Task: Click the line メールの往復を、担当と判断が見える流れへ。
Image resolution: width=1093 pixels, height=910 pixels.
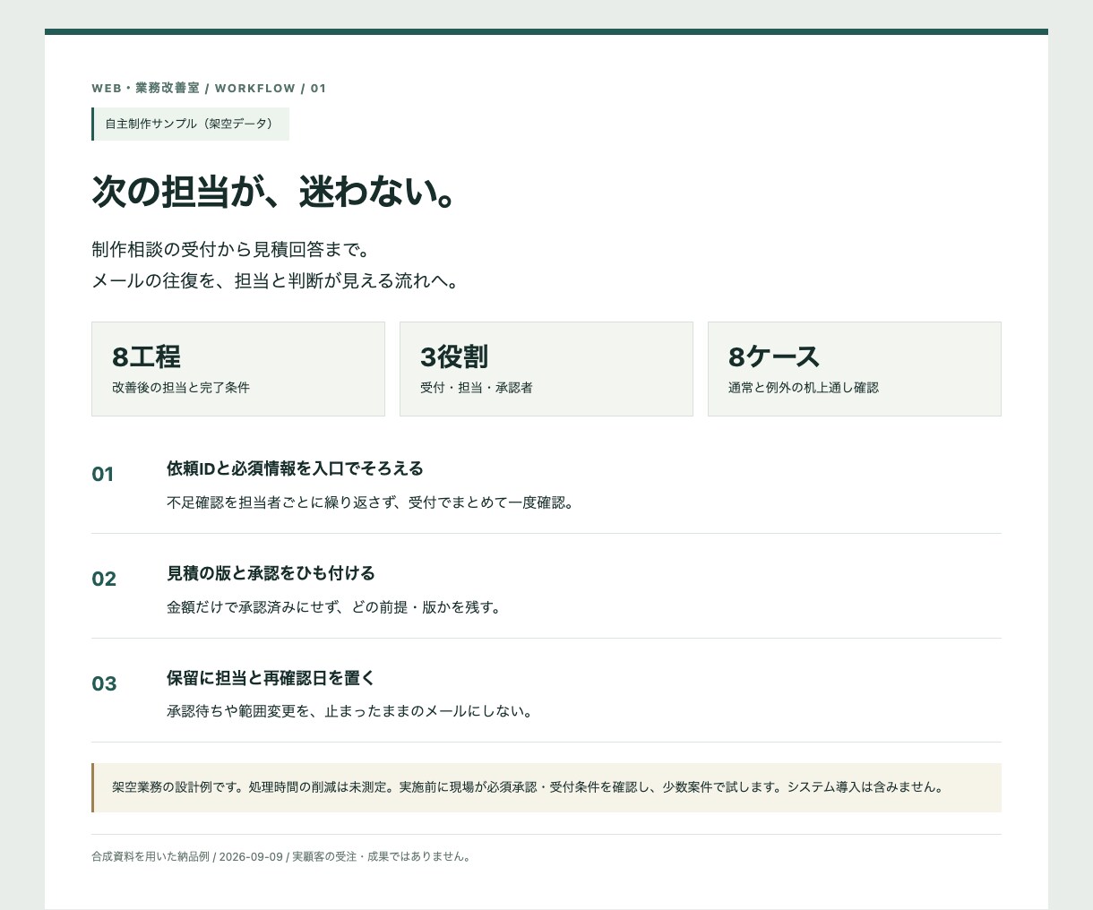Action: point(277,281)
